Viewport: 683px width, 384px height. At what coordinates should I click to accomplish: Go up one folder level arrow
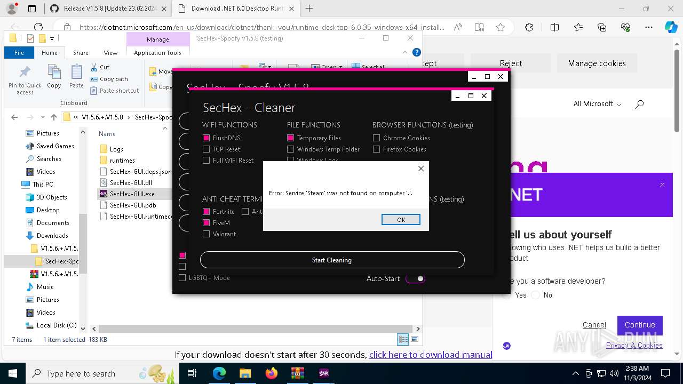pyautogui.click(x=53, y=117)
